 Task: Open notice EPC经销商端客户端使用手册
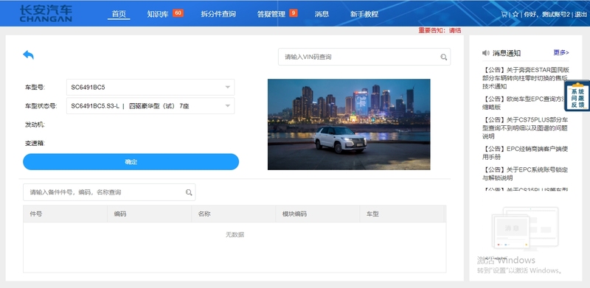[x=525, y=152]
